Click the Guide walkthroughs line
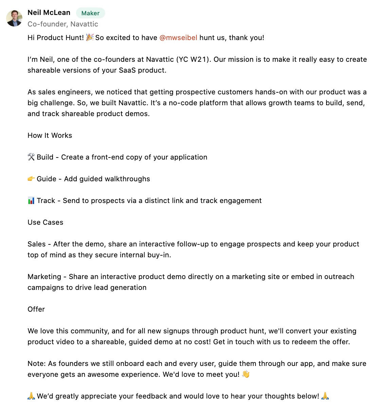378x406 pixels. click(89, 179)
